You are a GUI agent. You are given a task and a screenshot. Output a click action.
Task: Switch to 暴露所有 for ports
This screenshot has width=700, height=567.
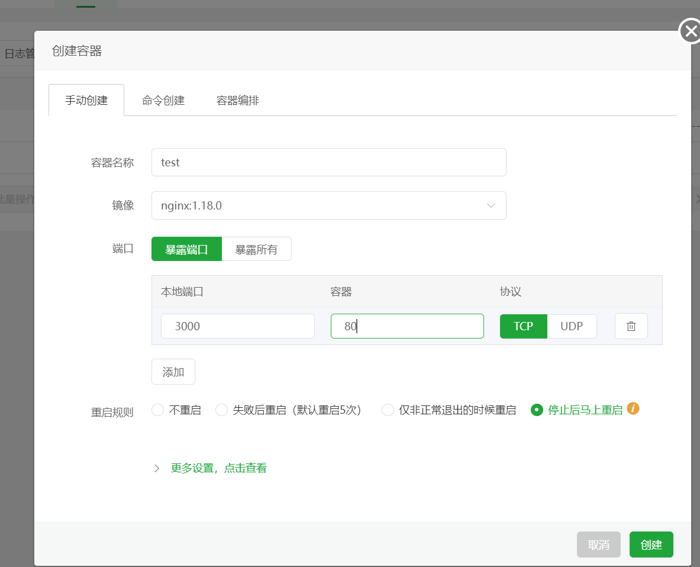tap(256, 249)
